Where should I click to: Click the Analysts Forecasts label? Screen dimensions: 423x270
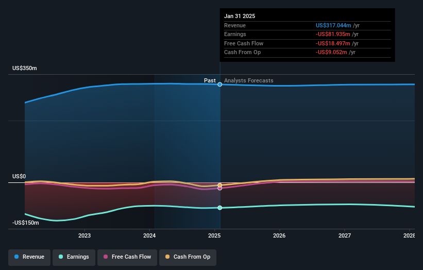coord(249,80)
